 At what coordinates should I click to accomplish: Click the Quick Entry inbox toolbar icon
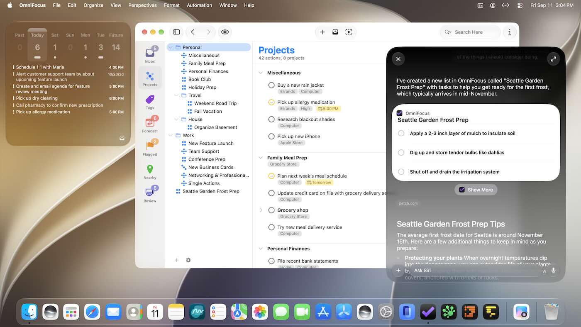pyautogui.click(x=335, y=32)
